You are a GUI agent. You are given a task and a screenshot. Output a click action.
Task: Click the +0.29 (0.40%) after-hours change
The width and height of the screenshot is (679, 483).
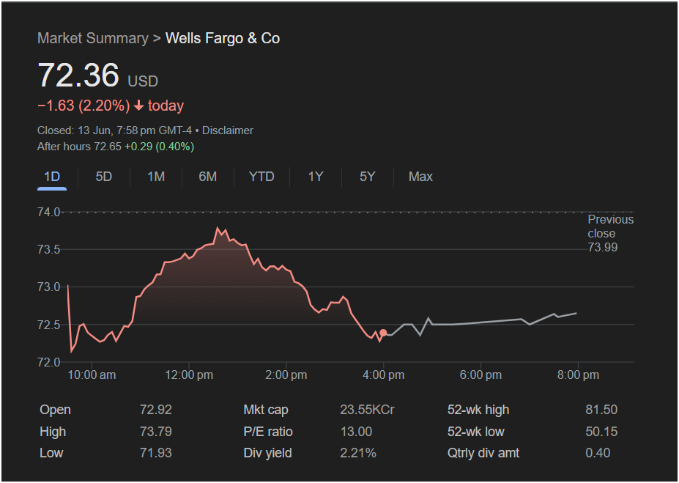click(160, 147)
